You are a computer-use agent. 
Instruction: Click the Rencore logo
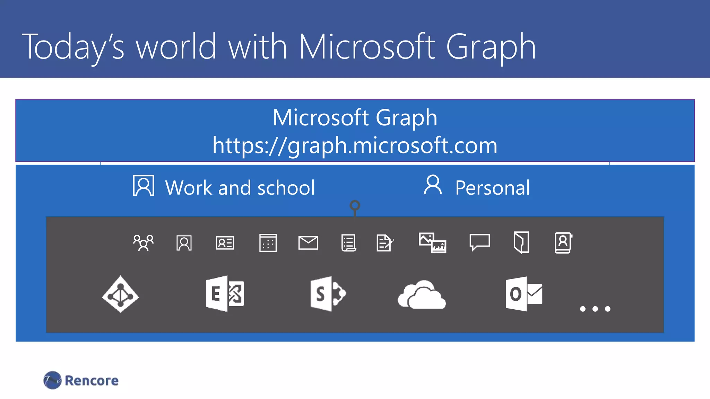[81, 380]
